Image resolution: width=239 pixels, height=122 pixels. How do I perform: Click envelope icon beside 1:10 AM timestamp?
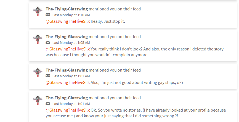tap(48, 15)
